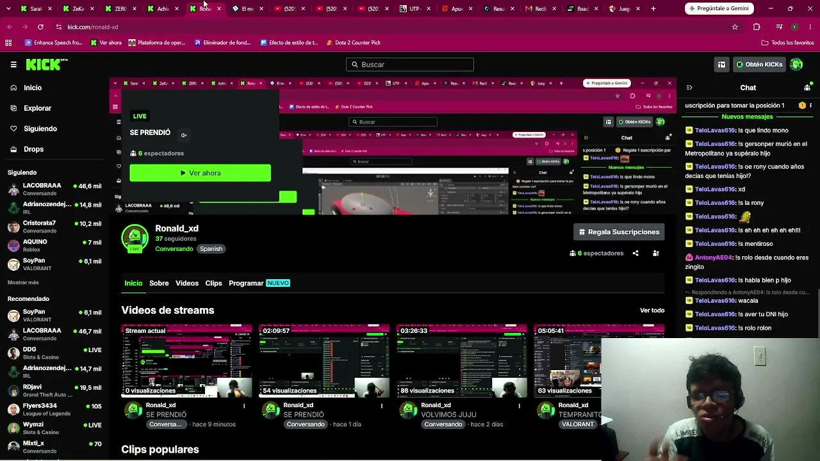This screenshot has height=461, width=820.
Task: Open the Chrome three-dot menu
Action: click(810, 27)
